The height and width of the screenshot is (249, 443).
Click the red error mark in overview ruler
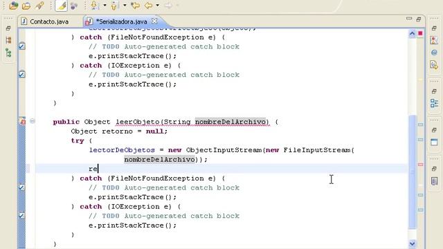(420, 165)
